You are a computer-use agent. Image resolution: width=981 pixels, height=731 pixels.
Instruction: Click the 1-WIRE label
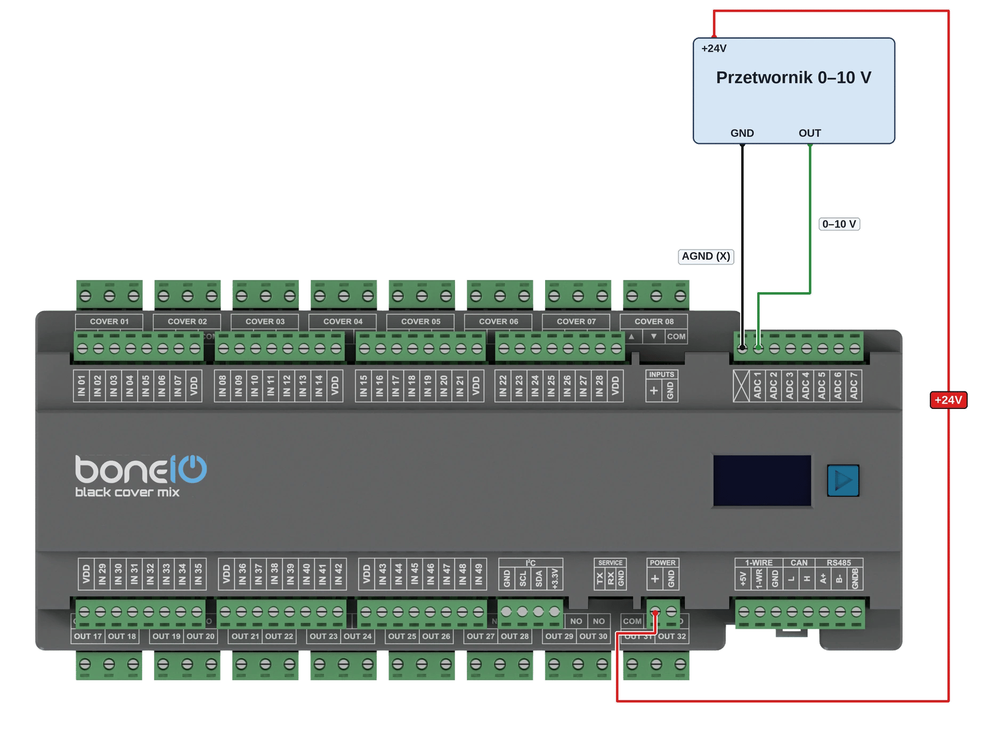tap(759, 563)
